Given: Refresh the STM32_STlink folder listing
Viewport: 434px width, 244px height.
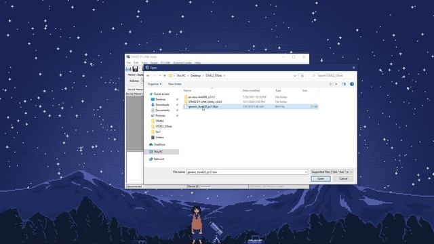Looking at the screenshot, I should click(302, 75).
